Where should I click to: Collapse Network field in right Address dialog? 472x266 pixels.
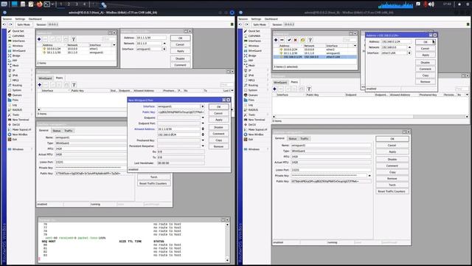click(409, 47)
